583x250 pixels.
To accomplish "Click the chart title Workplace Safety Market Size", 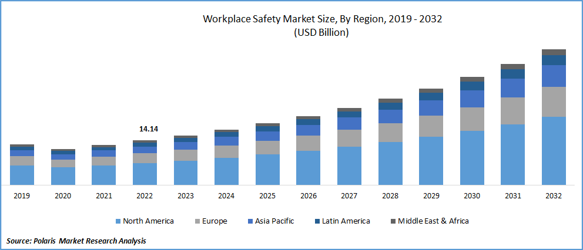I will click(321, 19).
